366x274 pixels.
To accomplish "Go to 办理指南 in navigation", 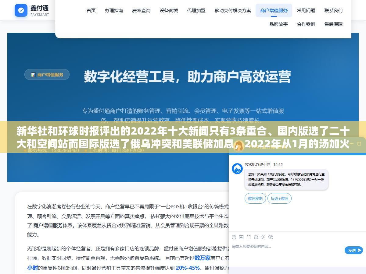I will (114, 10).
